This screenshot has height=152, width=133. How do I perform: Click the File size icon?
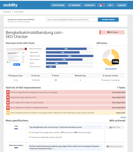tap(32, 75)
